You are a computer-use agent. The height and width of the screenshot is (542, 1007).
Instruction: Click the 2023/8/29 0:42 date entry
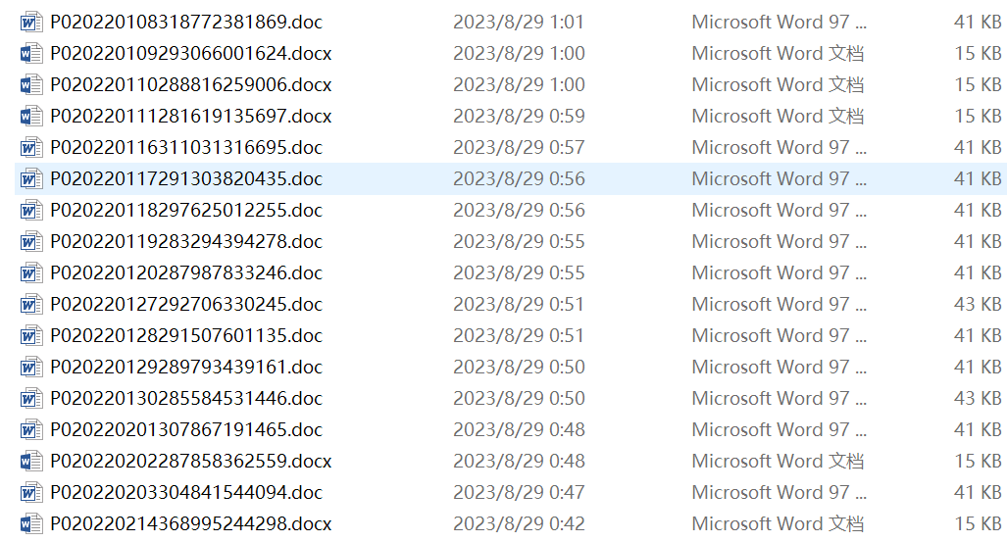(x=519, y=523)
